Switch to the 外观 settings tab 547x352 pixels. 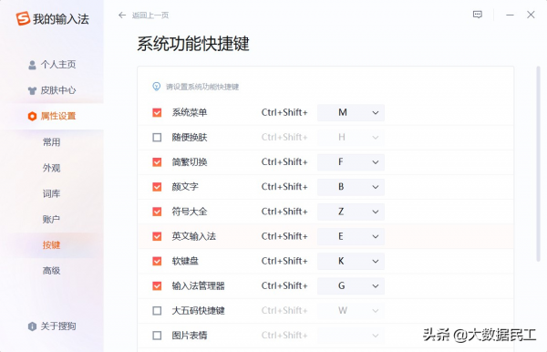coord(52,168)
